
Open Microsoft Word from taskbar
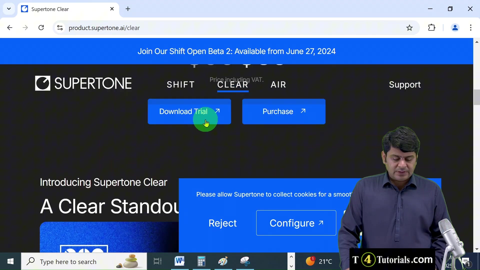tap(179, 261)
